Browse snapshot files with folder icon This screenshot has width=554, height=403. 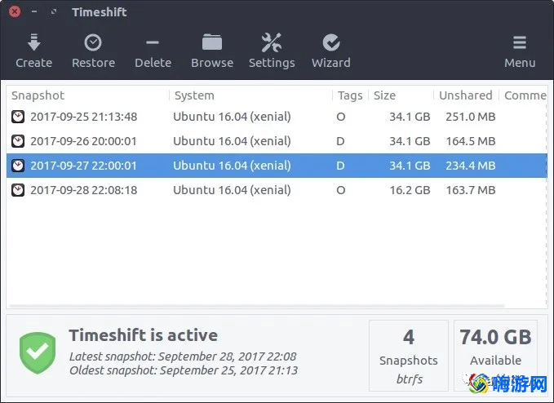[212, 42]
